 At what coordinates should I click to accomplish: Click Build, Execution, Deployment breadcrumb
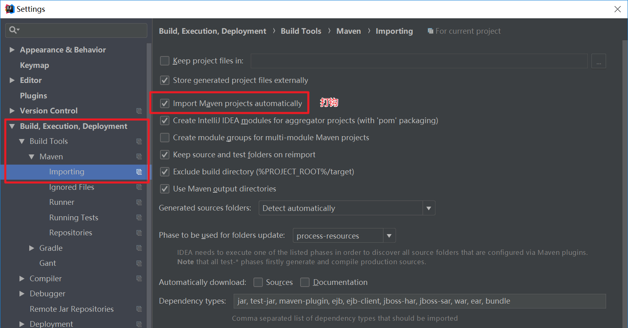pyautogui.click(x=212, y=31)
